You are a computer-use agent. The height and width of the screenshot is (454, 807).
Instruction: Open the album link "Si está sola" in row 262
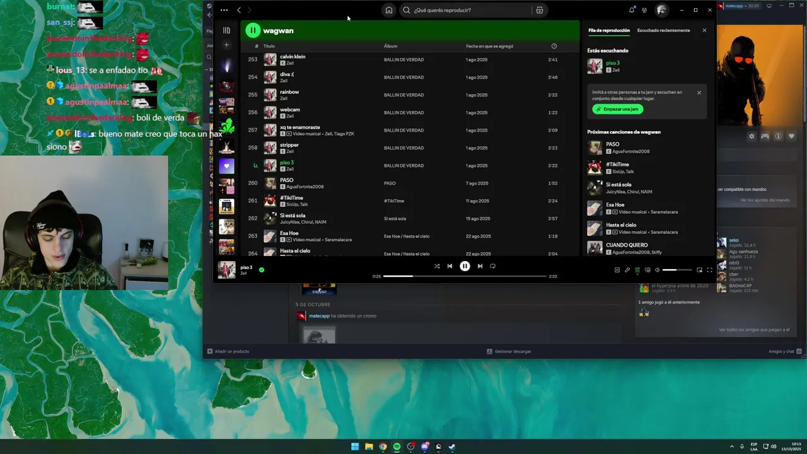[395, 218]
